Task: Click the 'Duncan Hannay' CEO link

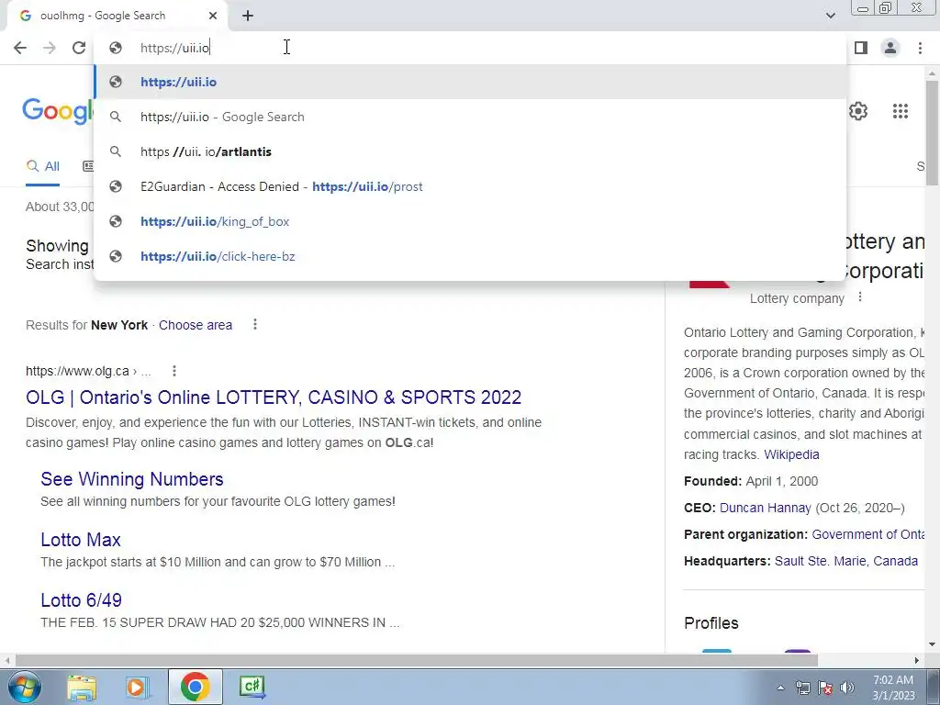Action: pyautogui.click(x=765, y=508)
